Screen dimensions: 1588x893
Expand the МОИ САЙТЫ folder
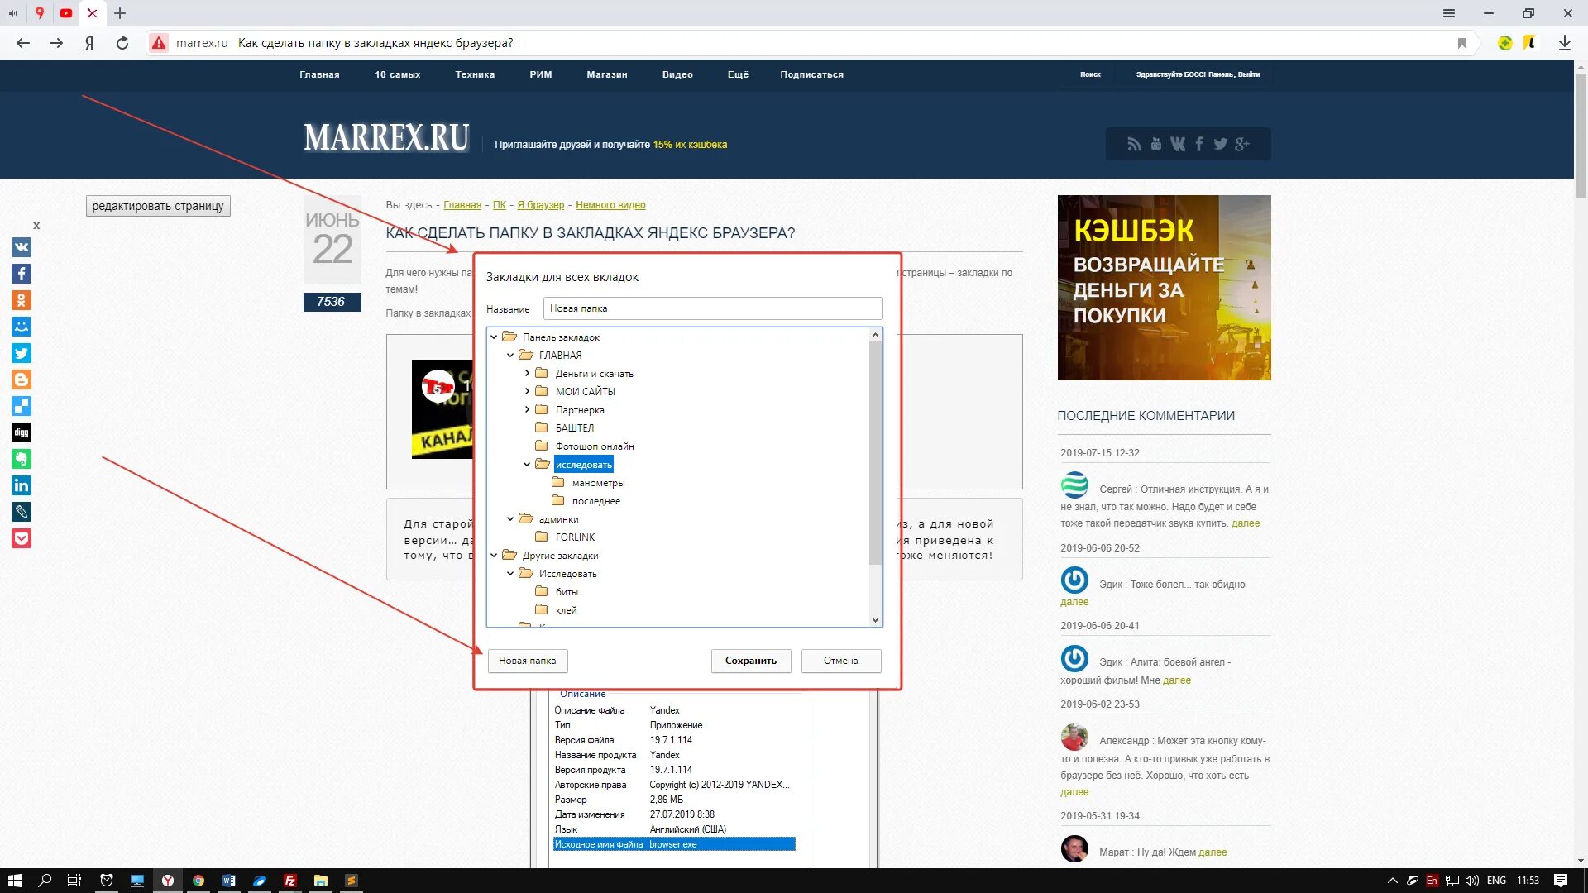coord(528,391)
